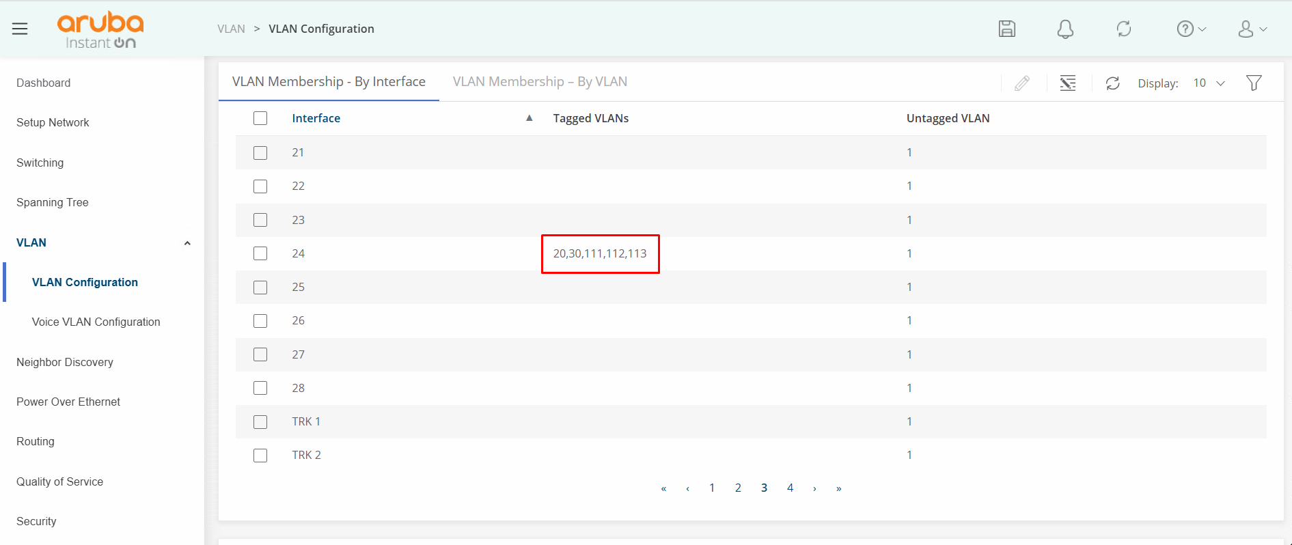1292x545 pixels.
Task: Collapse the VLAN sidebar section
Action: coord(187,243)
